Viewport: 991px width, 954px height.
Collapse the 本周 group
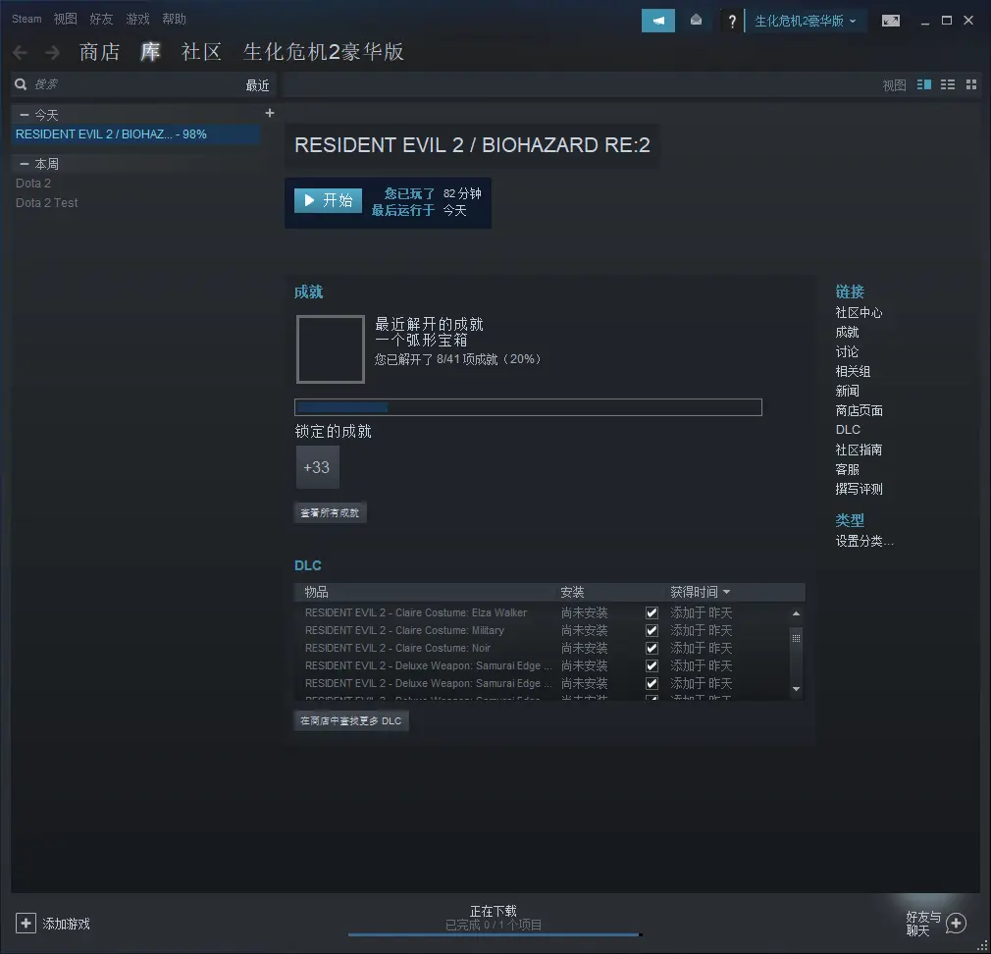(25, 164)
